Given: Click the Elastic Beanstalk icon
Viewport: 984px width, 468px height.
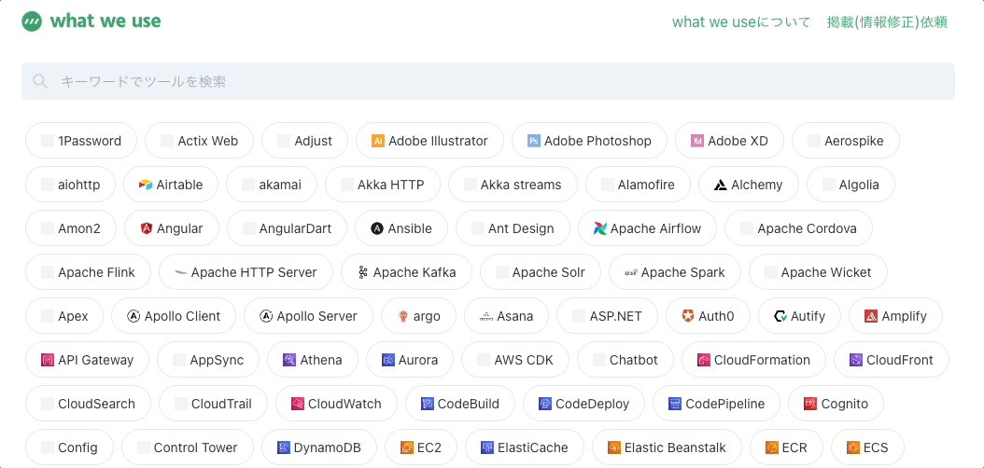Looking at the screenshot, I should (x=613, y=447).
